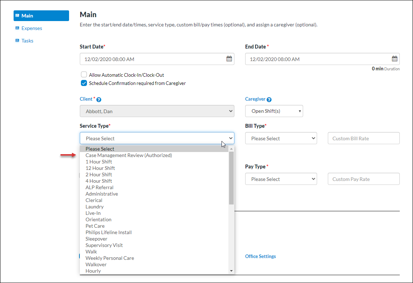Click the icon beside the Tasks sidebar label
Screen dimensions: 413x283
pyautogui.click(x=17, y=40)
